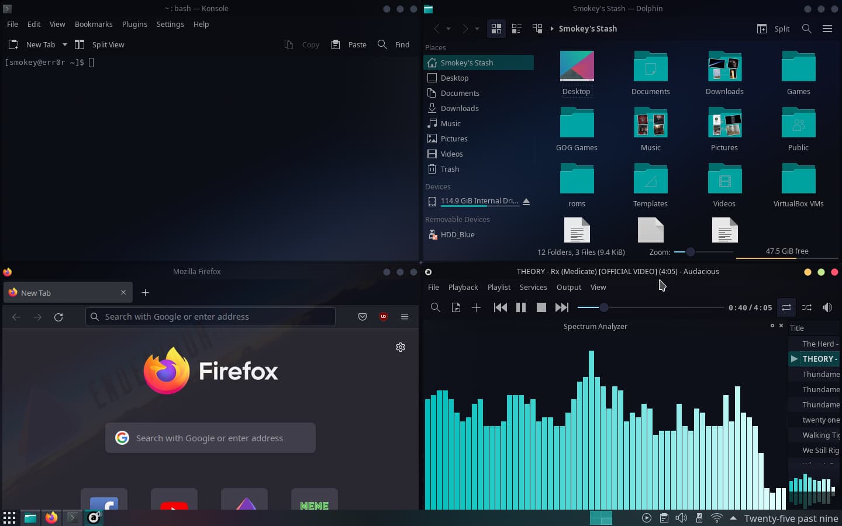The height and width of the screenshot is (526, 842).
Task: Click the Paste button in Konsole
Action: click(x=349, y=44)
